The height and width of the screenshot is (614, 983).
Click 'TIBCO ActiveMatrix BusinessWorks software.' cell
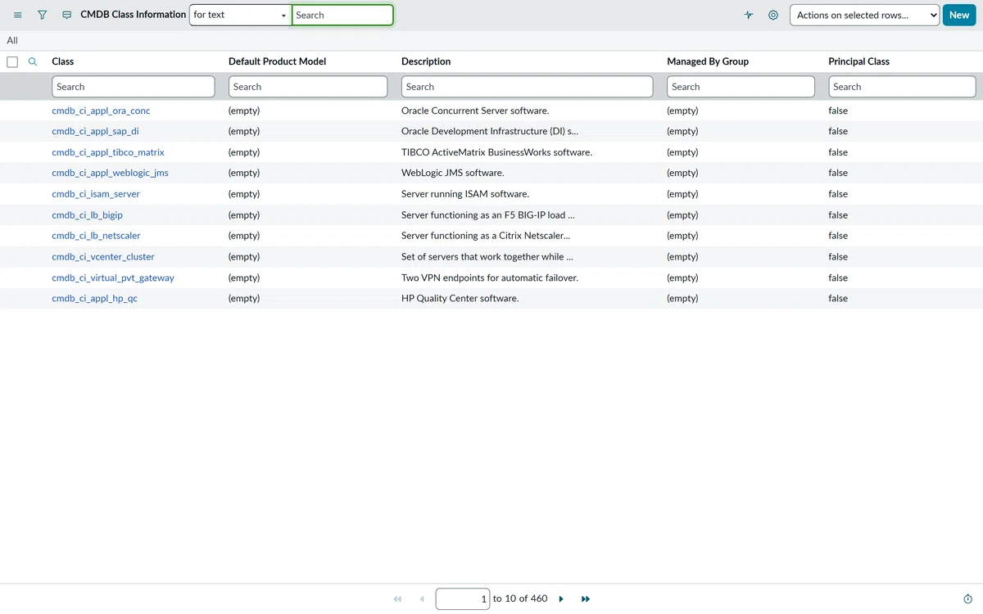496,152
